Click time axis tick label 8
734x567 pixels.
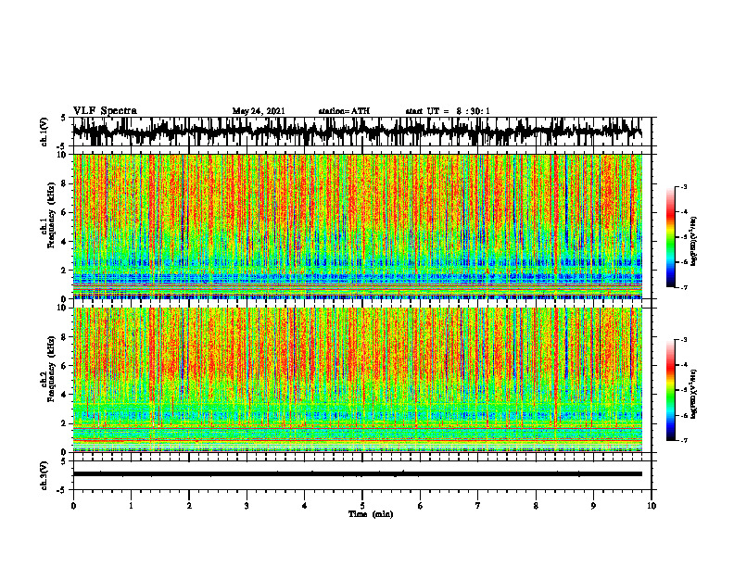pos(536,506)
